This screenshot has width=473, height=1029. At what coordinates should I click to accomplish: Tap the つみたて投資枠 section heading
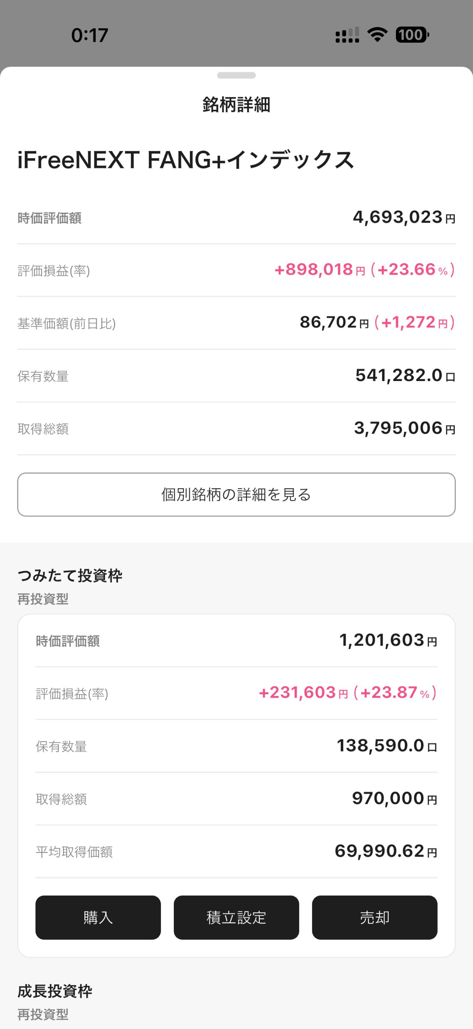(x=70, y=576)
